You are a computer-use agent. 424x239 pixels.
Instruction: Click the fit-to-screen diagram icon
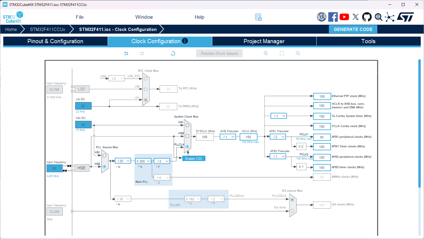(x=282, y=53)
